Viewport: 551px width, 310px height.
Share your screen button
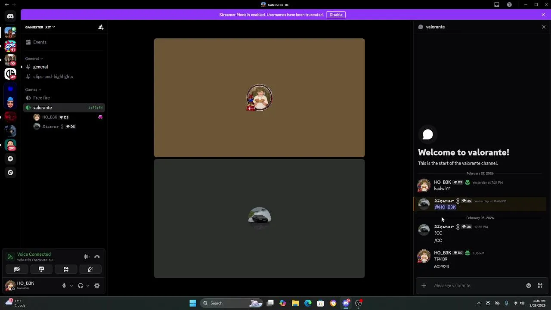coord(41,269)
